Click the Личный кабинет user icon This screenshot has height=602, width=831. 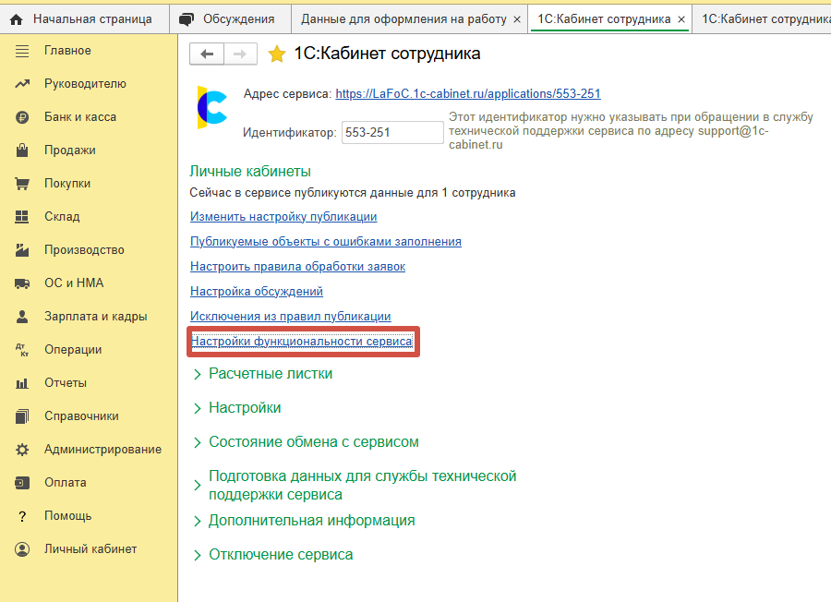pyautogui.click(x=22, y=549)
